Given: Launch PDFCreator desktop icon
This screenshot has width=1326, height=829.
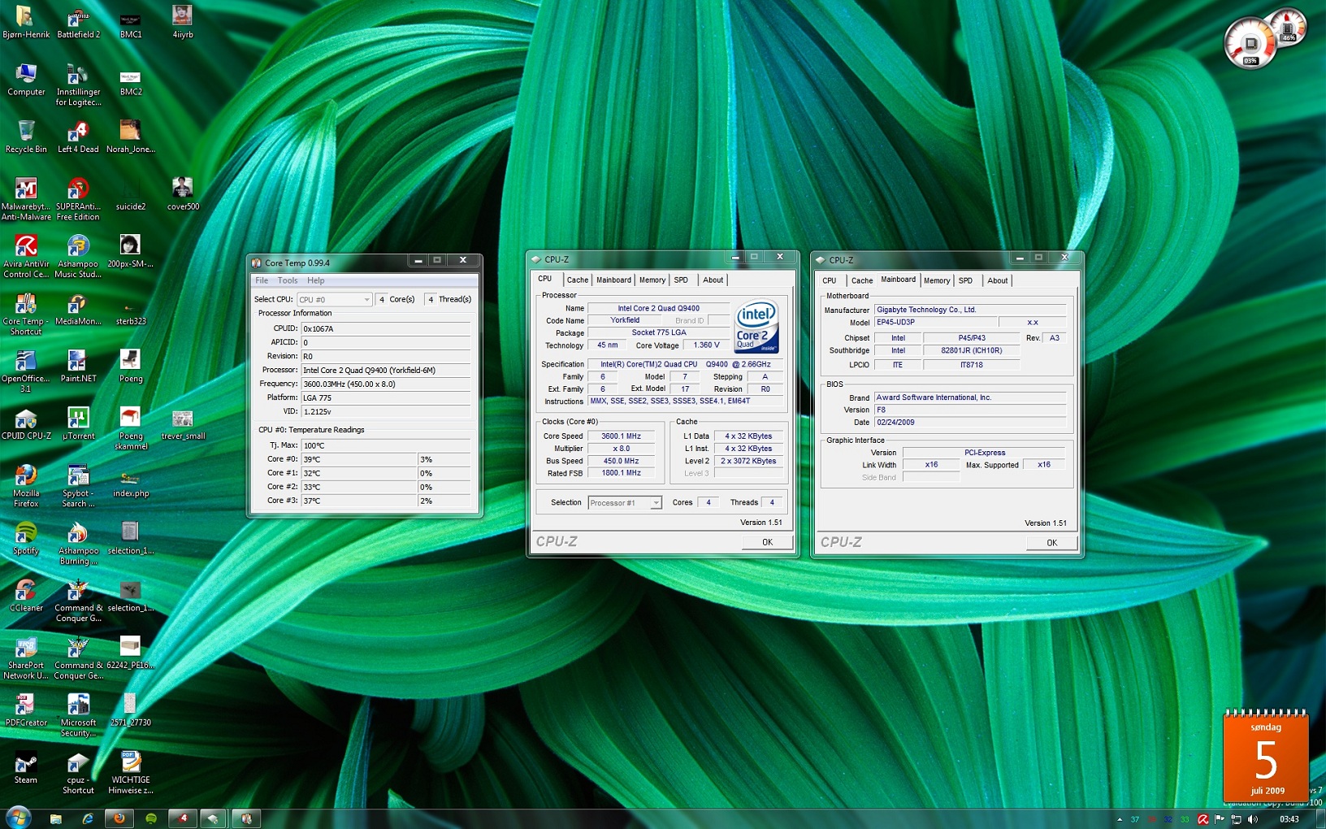Looking at the screenshot, I should 26,710.
